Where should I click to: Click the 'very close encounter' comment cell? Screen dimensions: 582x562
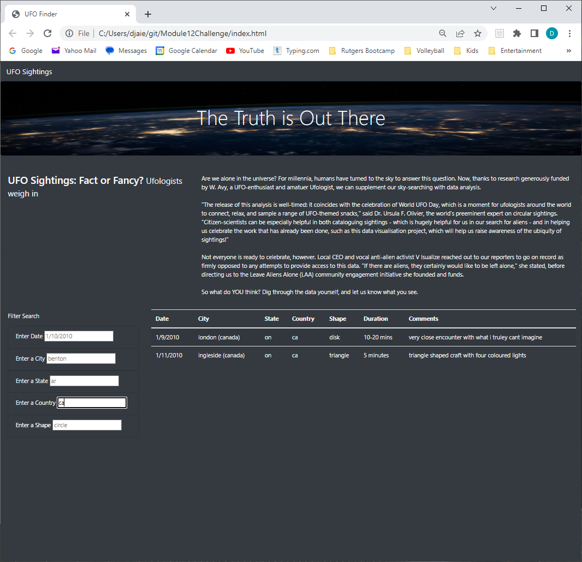pyautogui.click(x=475, y=337)
